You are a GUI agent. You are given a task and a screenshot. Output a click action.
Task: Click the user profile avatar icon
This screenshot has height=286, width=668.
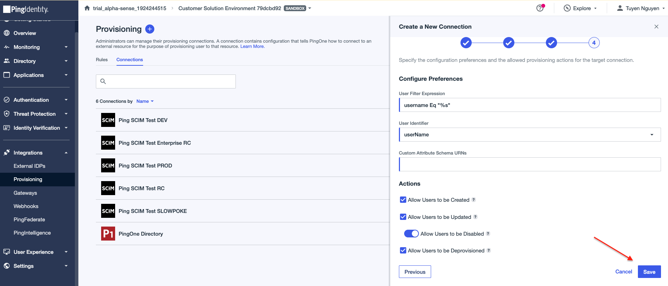pos(620,8)
